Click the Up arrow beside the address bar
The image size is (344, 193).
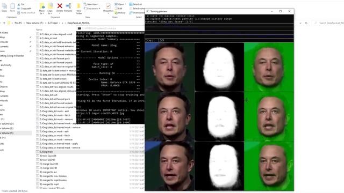(4, 23)
